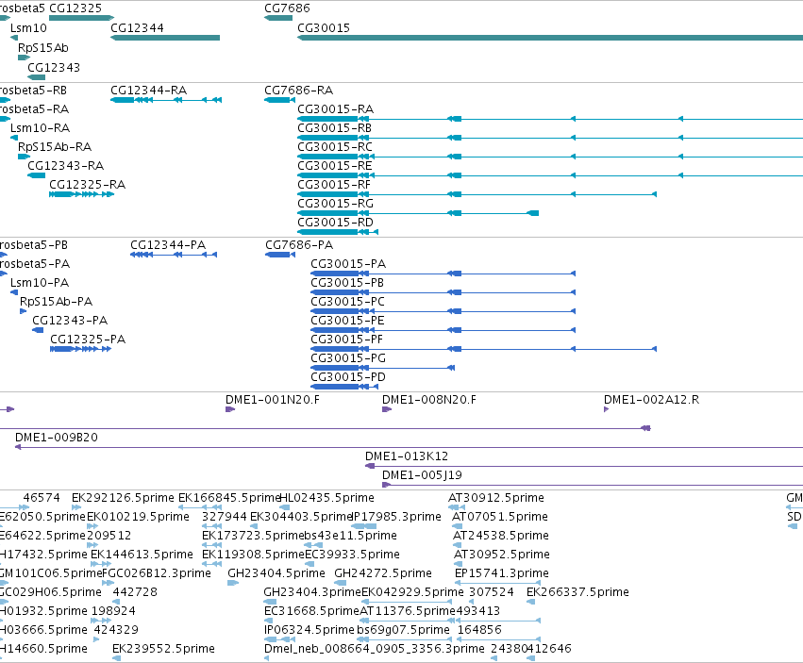Click the FGC026B12.3prime EST label

coord(157,572)
